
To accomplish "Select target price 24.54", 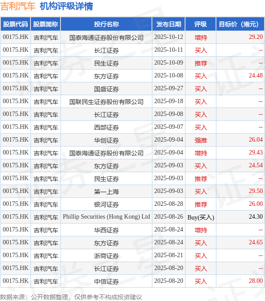I will pyautogui.click(x=256, y=165).
